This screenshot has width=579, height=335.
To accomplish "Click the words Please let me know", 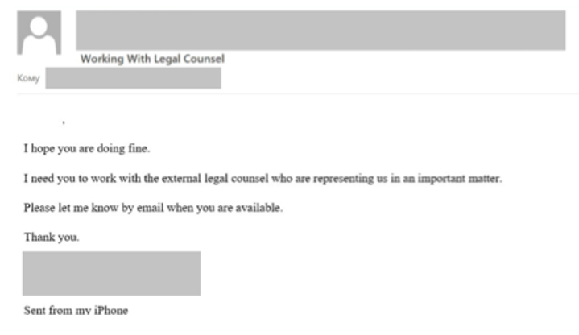I will pyautogui.click(x=70, y=208).
